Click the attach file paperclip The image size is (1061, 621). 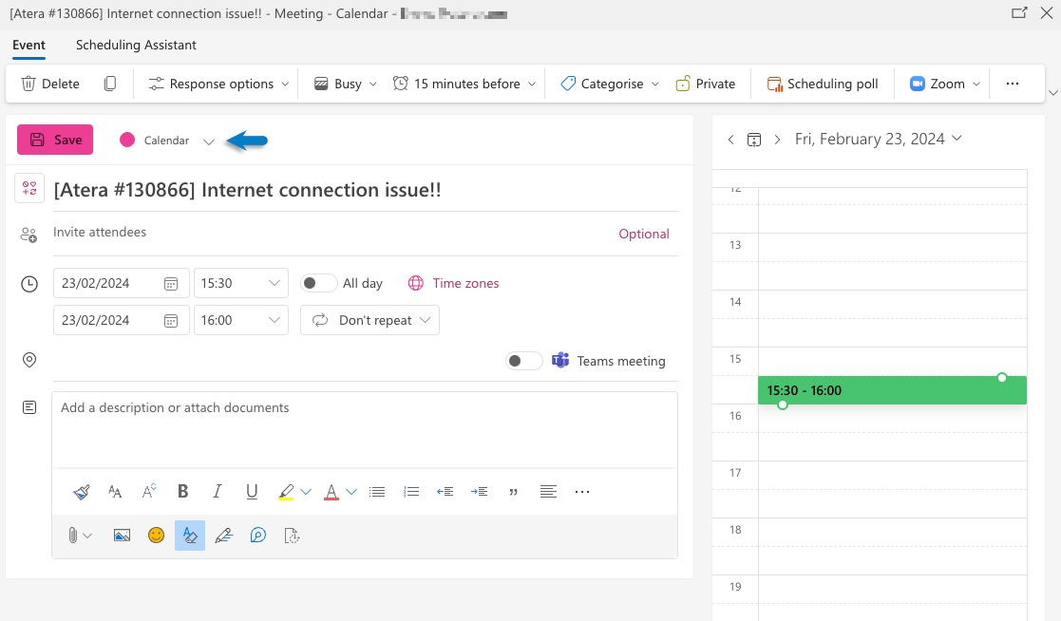coord(72,536)
